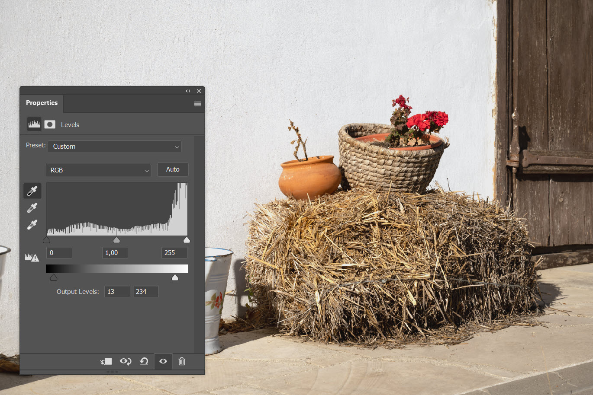Reset adjustment to defaults

tap(144, 361)
